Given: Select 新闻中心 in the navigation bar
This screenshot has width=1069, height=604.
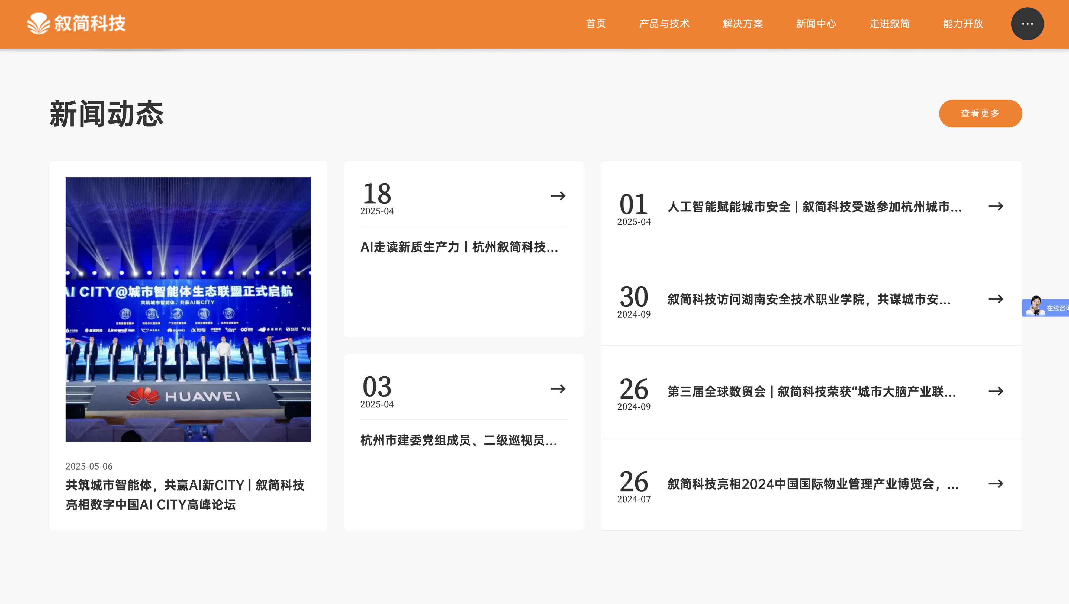Looking at the screenshot, I should coord(816,24).
